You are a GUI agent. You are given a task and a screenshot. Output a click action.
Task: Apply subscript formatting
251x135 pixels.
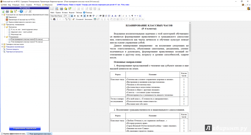pyautogui.click(x=129, y=16)
